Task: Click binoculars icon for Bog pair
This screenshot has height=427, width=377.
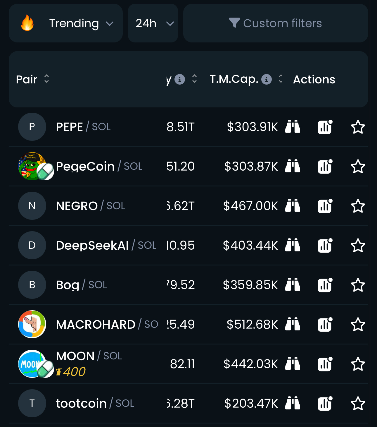Action: click(x=293, y=285)
